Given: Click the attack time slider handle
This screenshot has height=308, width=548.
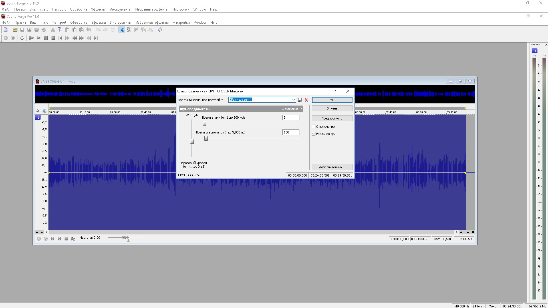Looking at the screenshot, I should tap(205, 123).
